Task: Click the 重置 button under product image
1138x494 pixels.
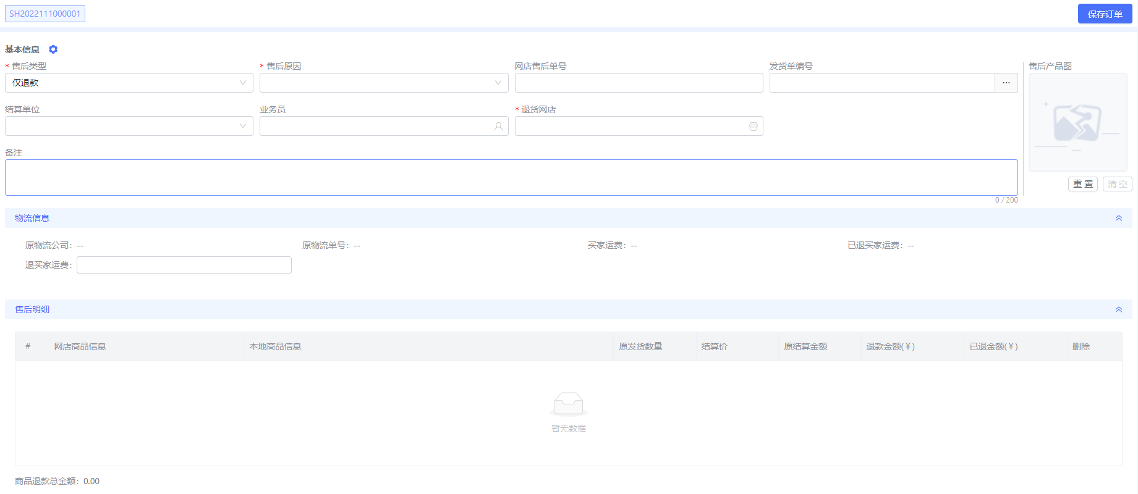Action: click(x=1082, y=184)
